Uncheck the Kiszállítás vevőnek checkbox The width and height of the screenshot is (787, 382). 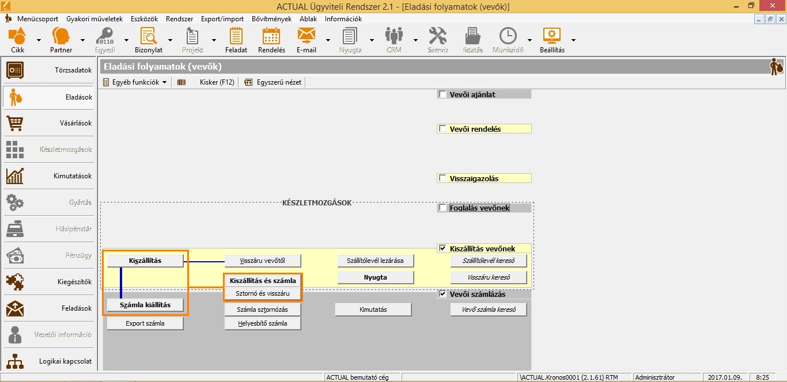tap(442, 249)
